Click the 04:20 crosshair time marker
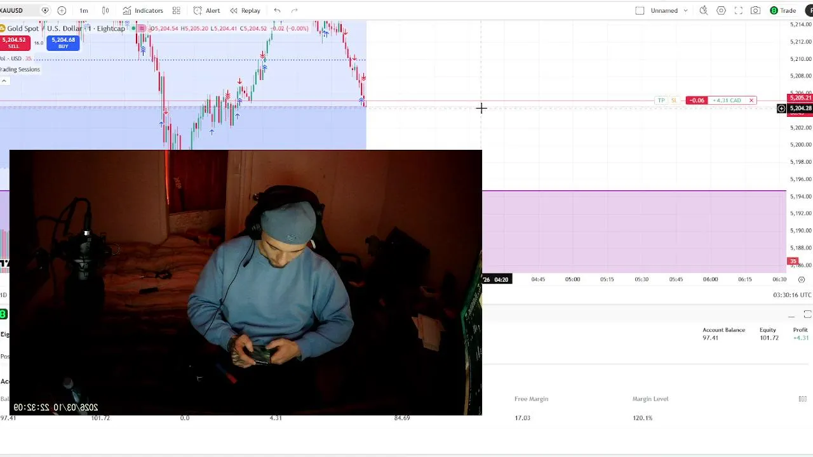 point(496,279)
